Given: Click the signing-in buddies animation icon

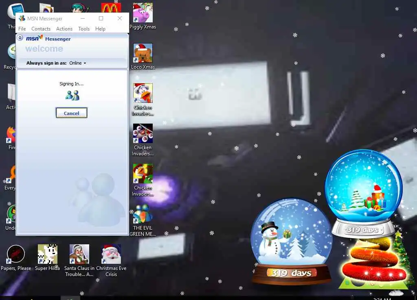Looking at the screenshot, I should pyautogui.click(x=72, y=95).
